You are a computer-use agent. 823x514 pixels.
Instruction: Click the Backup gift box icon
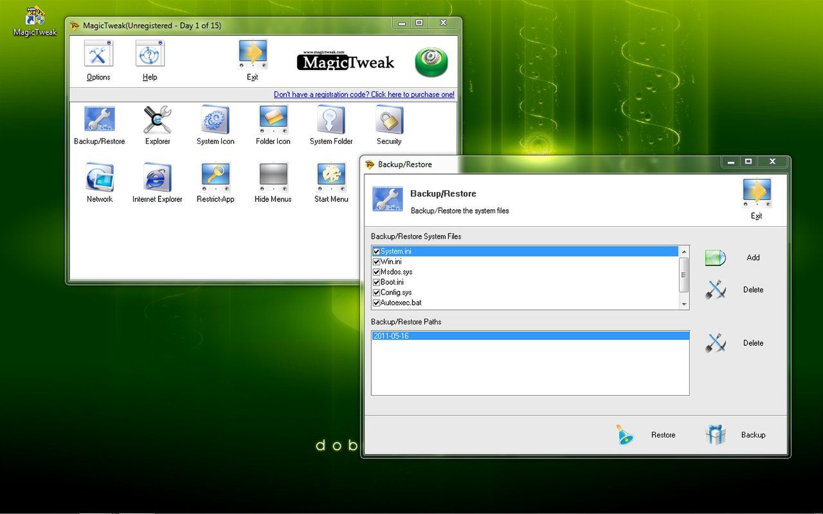coord(715,435)
